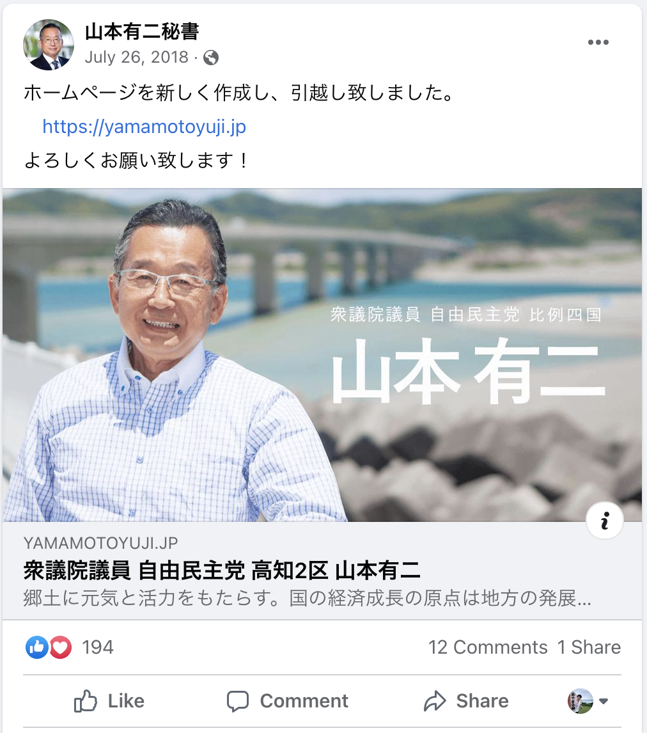Click the YAMAMOTOYUJI.JP domain label
Screen dimensions: 647x733
pos(100,543)
